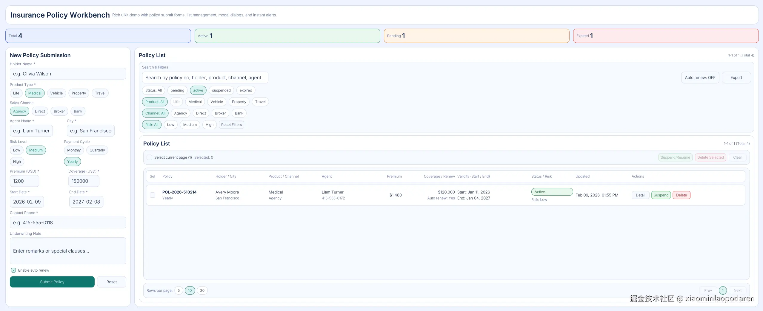Click into the City field
This screenshot has width=763, height=311.
coord(91,131)
